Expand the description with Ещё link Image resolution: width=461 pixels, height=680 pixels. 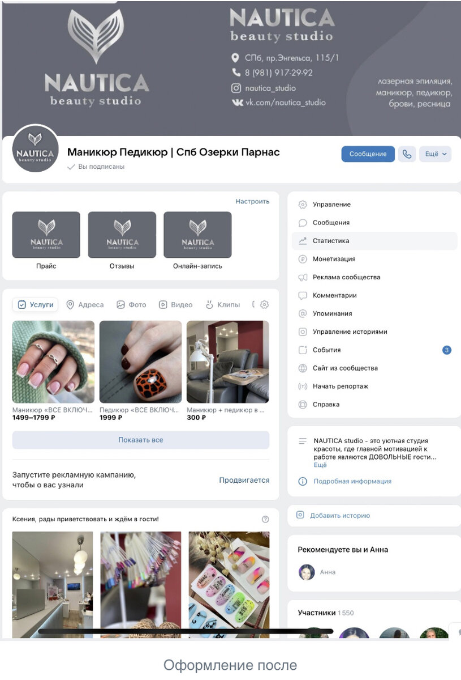[320, 465]
